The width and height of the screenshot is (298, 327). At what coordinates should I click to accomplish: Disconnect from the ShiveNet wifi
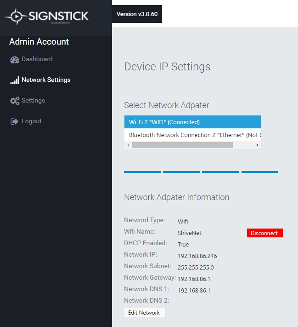click(x=264, y=233)
